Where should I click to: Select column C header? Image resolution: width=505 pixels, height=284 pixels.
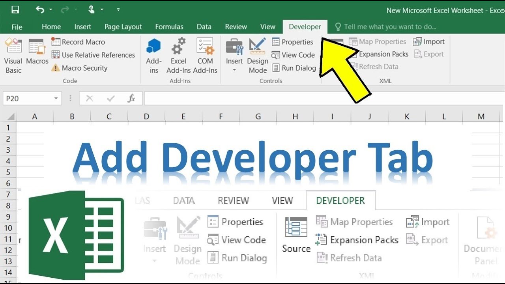coord(109,116)
